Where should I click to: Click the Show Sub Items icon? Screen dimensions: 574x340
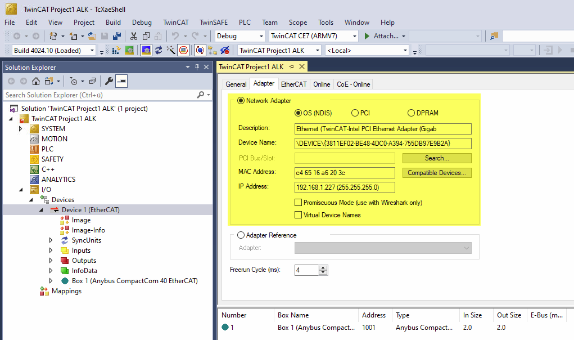(x=213, y=50)
